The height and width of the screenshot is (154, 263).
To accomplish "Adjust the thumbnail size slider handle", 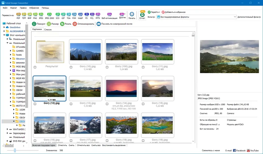I will tap(15, 150).
